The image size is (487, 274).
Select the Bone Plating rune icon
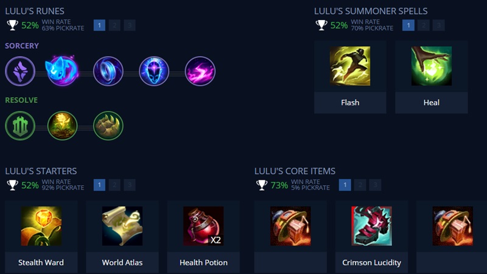pyautogui.click(x=108, y=126)
